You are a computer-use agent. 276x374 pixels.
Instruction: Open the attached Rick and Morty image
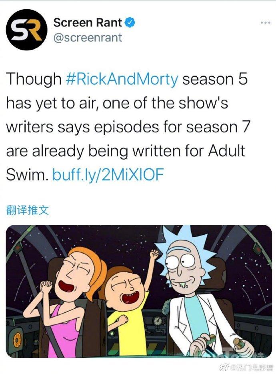pyautogui.click(x=139, y=291)
